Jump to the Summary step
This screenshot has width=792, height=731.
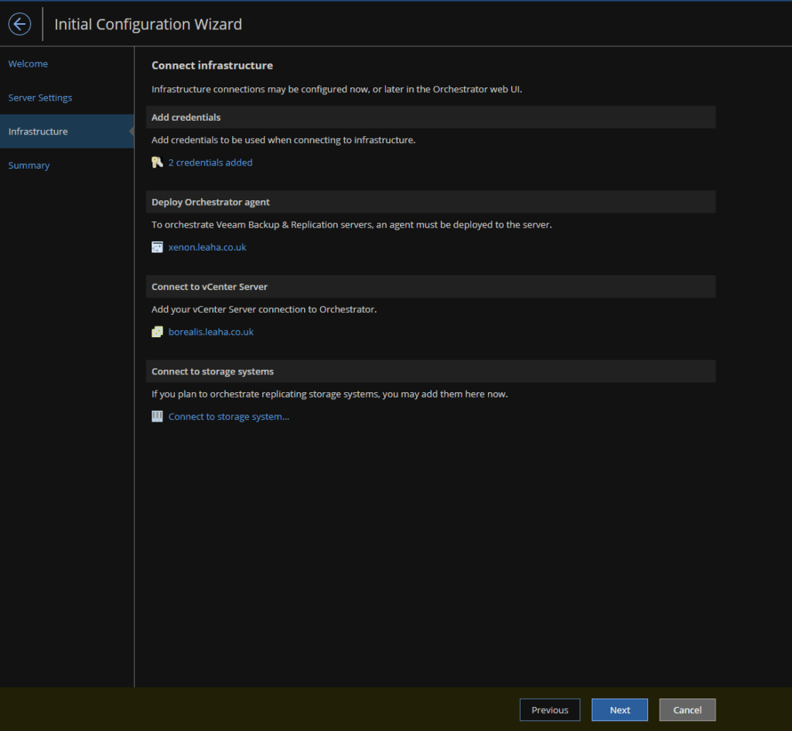[x=29, y=166]
